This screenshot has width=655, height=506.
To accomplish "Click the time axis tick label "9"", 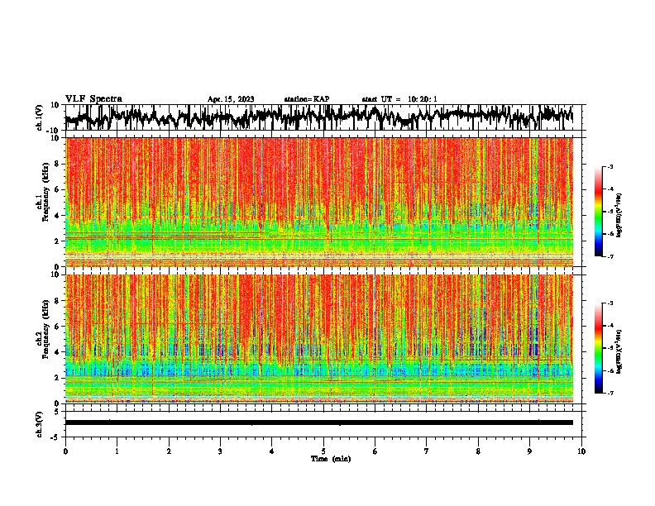I will pyautogui.click(x=529, y=451).
